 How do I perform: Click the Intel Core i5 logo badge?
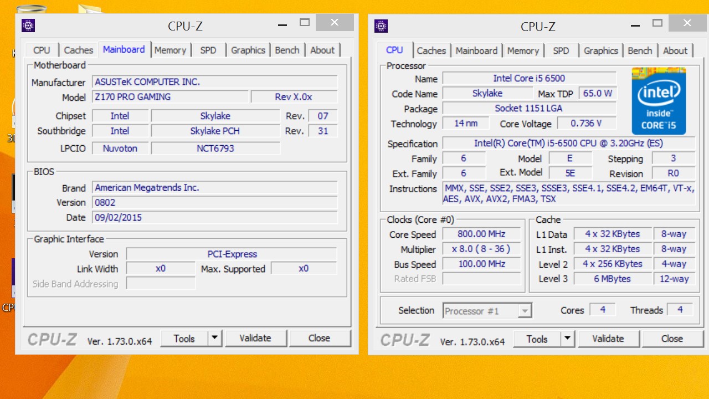pos(659,101)
